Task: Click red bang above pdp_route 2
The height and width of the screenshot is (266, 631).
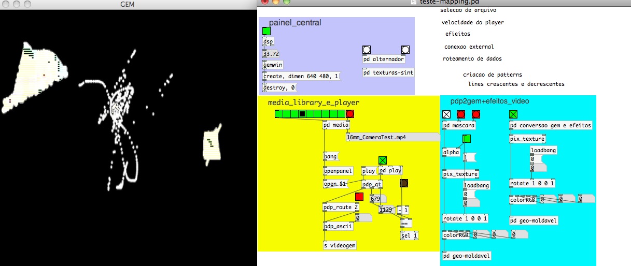Action: [x=359, y=197]
